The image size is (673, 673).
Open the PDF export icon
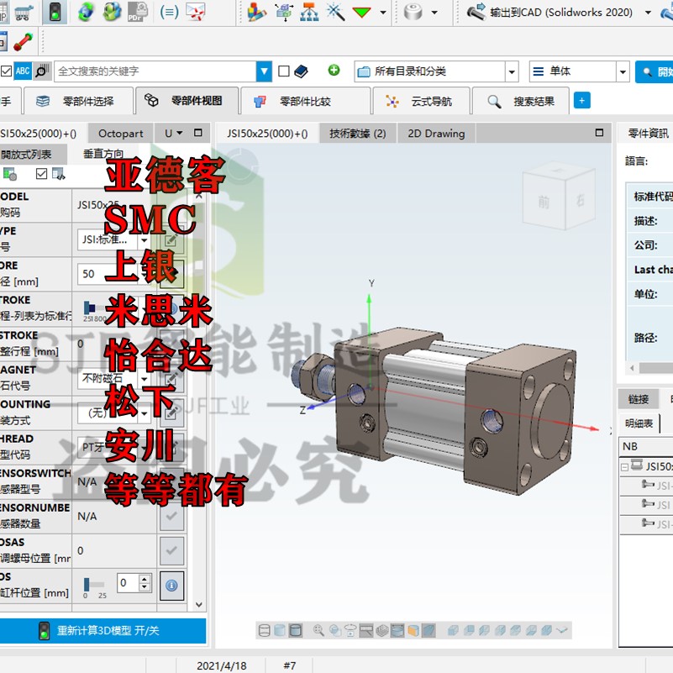(x=137, y=12)
